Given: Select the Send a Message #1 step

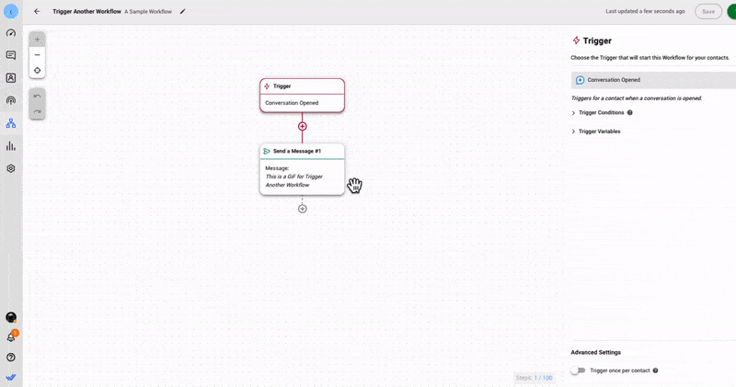Looking at the screenshot, I should [x=302, y=152].
